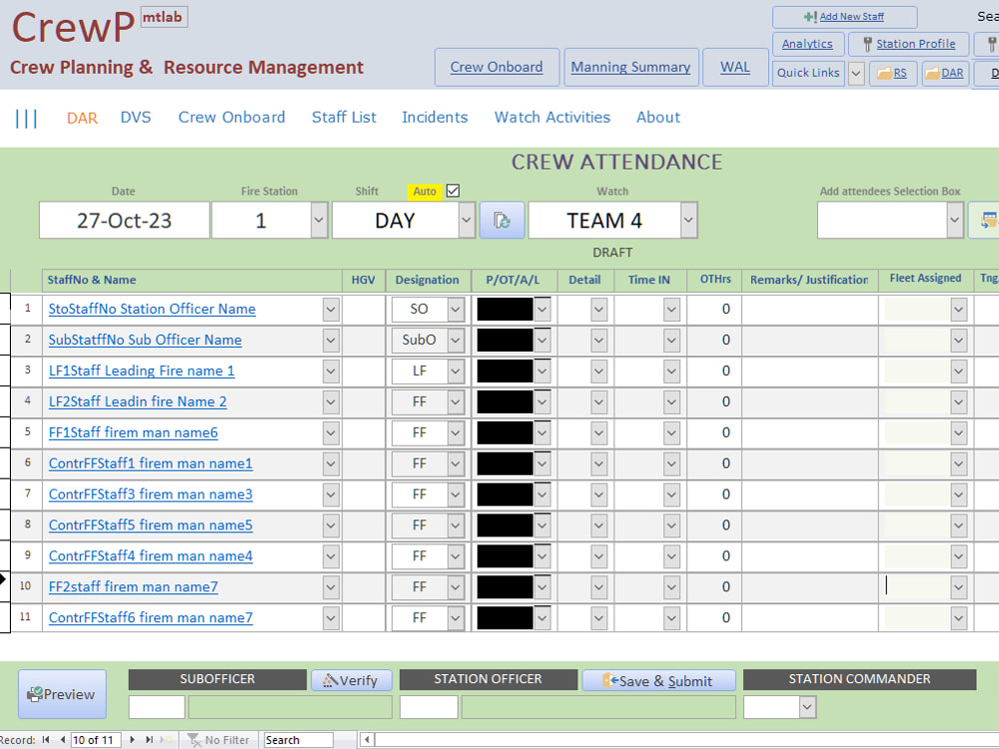The height and width of the screenshot is (749, 999).
Task: Expand the Quick Links dropdown arrow
Action: [x=856, y=73]
